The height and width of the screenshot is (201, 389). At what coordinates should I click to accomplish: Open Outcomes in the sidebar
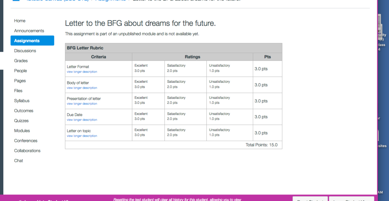click(24, 111)
